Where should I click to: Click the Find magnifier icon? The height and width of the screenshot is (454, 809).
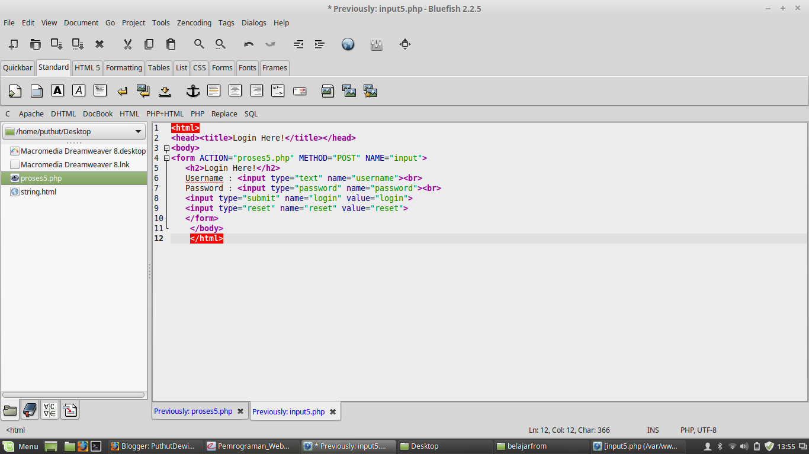[199, 44]
